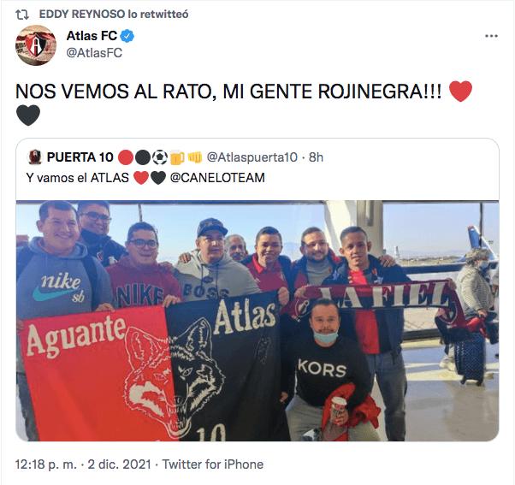Click the PUERTA 10 small avatar
The image size is (515, 485).
(35, 157)
